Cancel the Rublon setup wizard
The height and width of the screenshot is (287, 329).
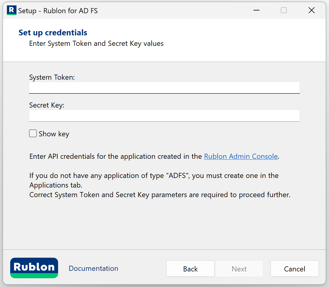click(x=294, y=269)
